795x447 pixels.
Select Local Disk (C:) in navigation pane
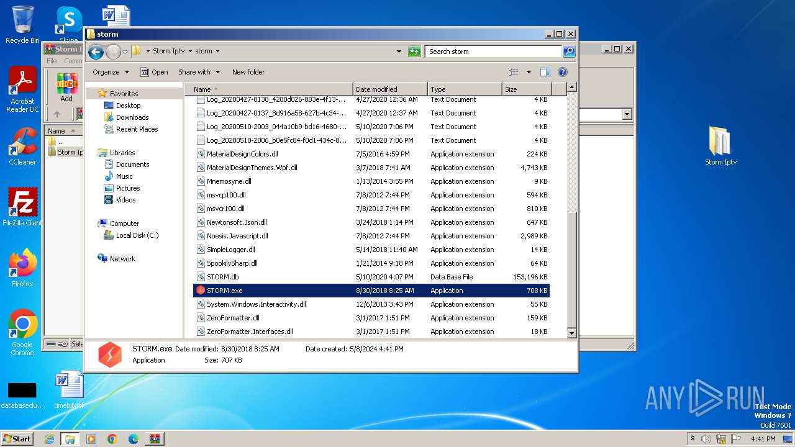pyautogui.click(x=137, y=235)
